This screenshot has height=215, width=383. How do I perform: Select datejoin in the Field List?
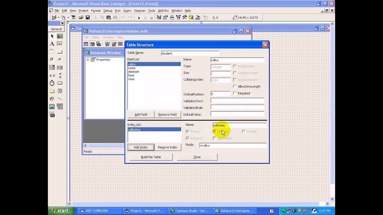(x=133, y=72)
